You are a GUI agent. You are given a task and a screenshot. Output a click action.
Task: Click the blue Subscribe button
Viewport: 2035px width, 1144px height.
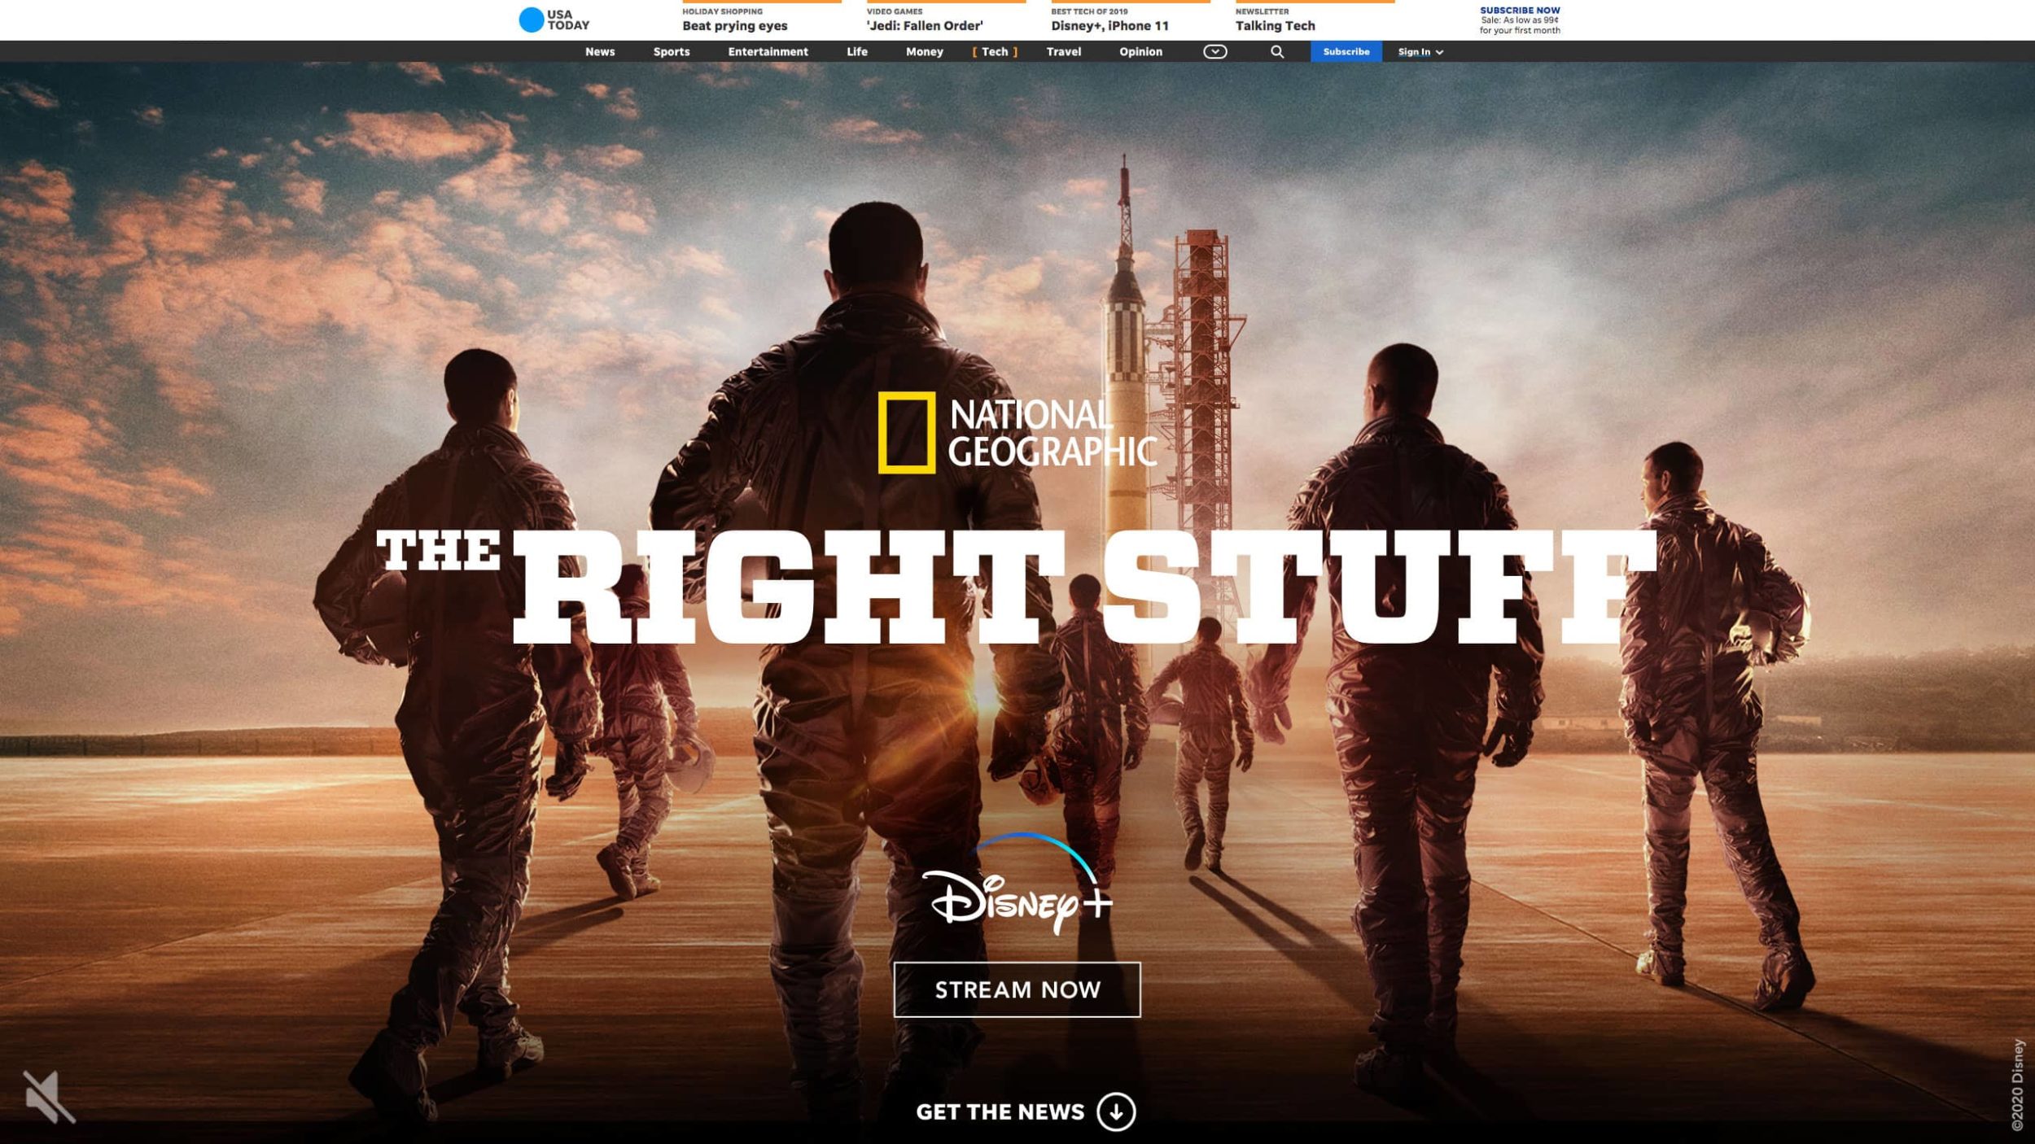1346,52
